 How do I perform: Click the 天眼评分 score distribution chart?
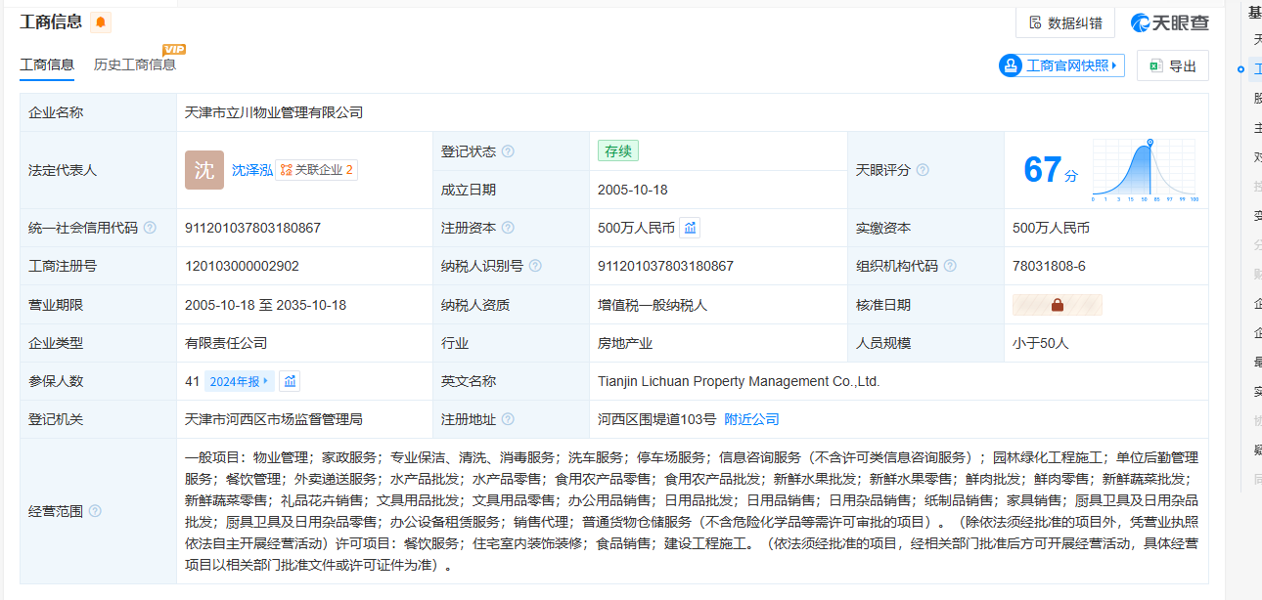(1145, 170)
